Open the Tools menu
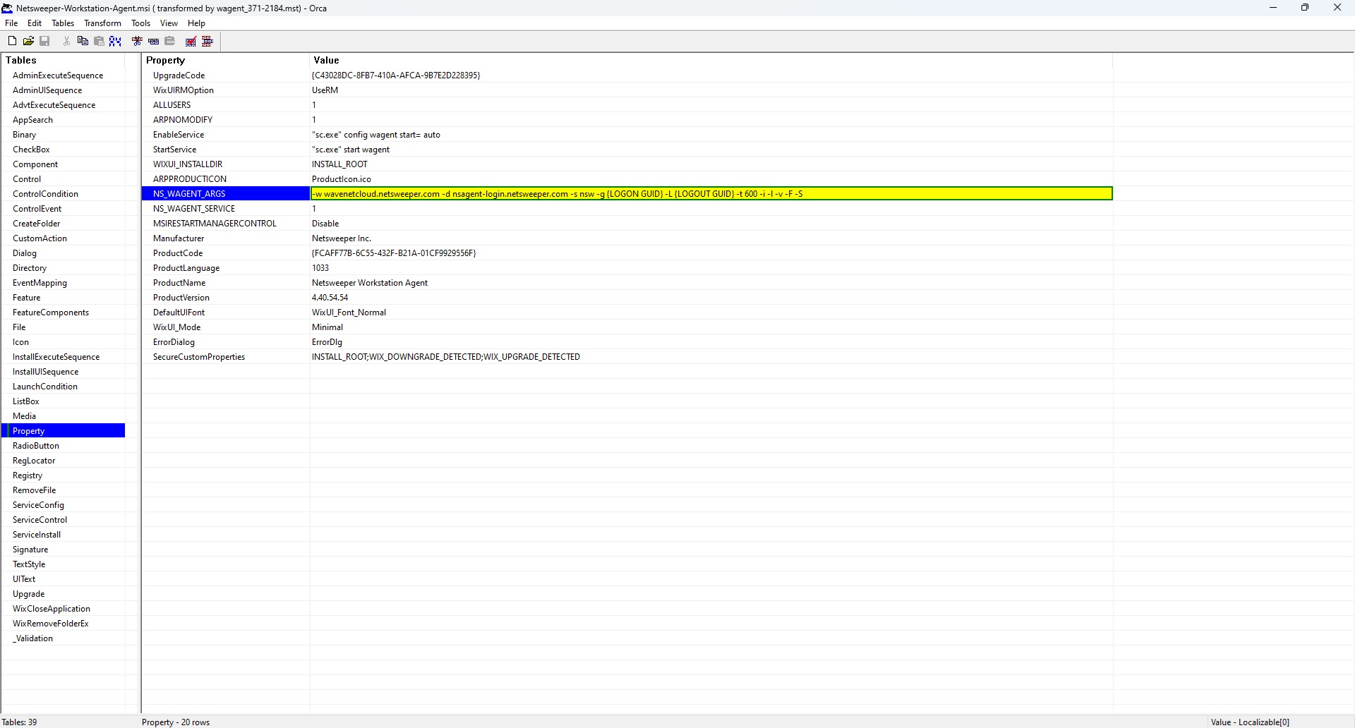 [140, 23]
